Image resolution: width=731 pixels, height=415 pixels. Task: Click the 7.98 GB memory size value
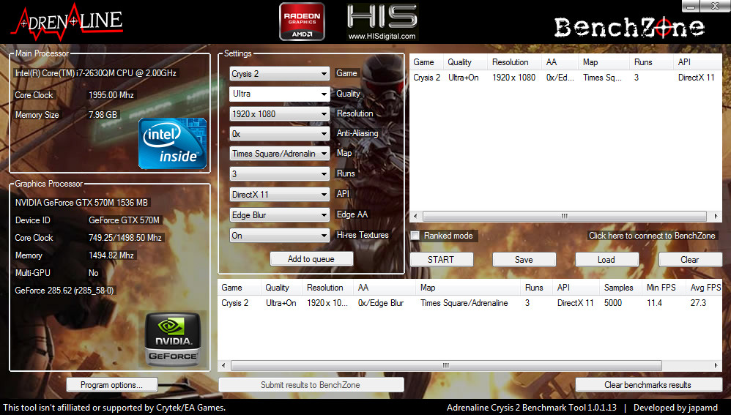click(x=103, y=115)
